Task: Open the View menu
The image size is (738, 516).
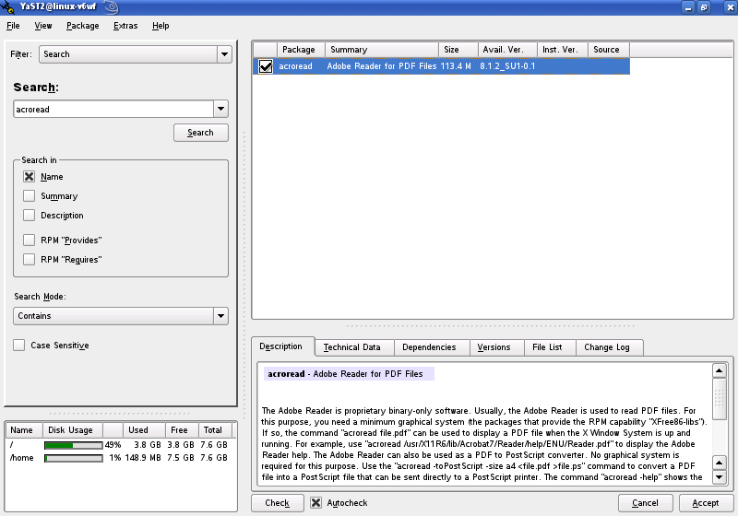Action: (43, 26)
